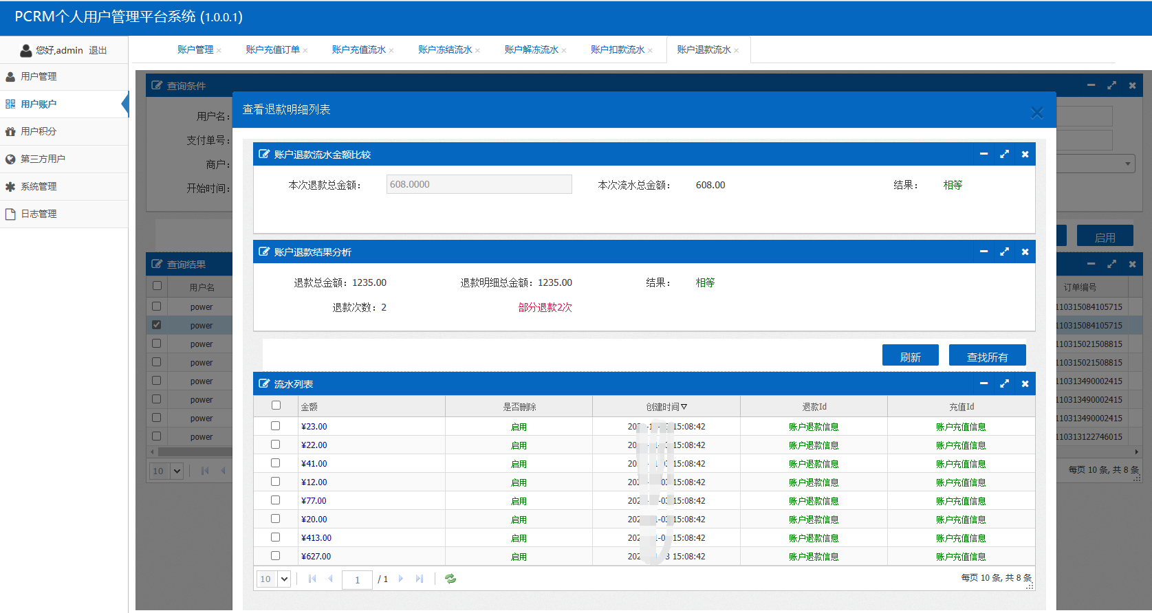Close the 账户充值订单 tab via its x
Screen dimensions: 1152x613
[305, 50]
